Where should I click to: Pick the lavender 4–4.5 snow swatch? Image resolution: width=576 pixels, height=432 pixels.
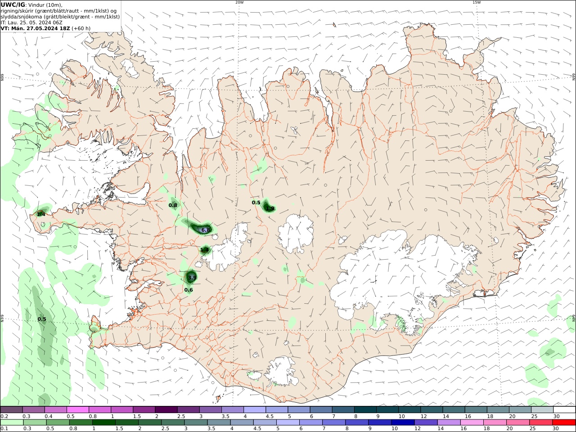pyautogui.click(x=255, y=410)
